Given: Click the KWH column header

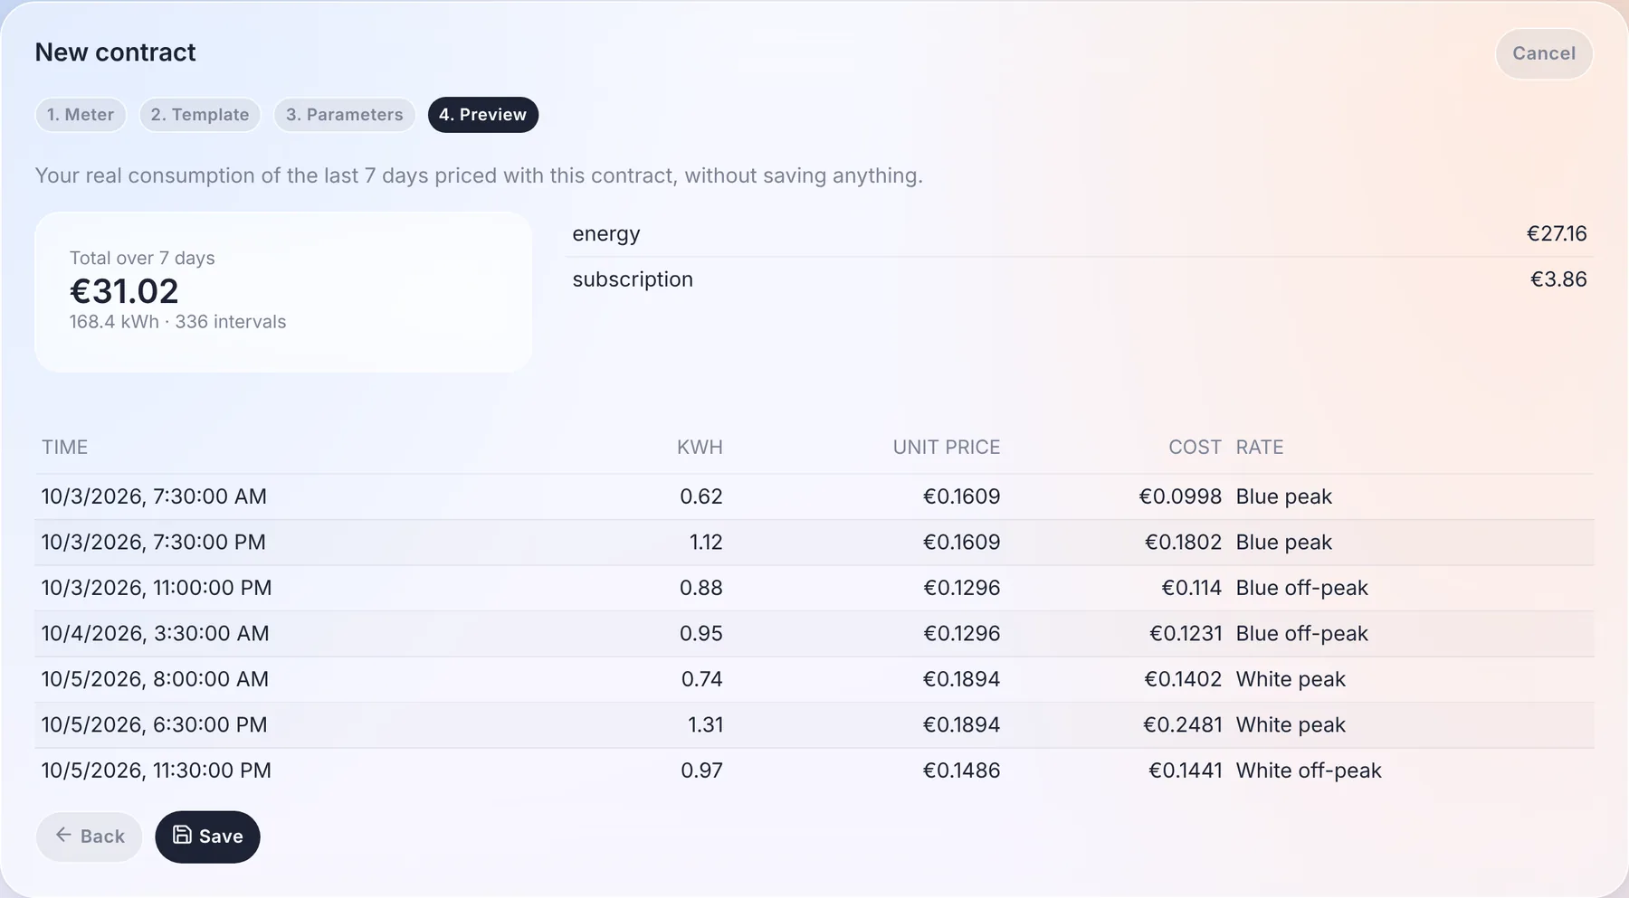Looking at the screenshot, I should [700, 448].
